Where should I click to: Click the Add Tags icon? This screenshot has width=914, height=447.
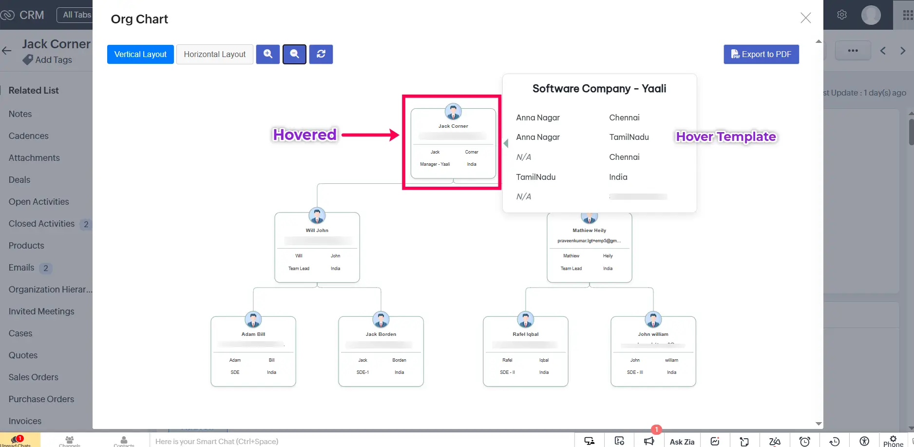pos(28,60)
